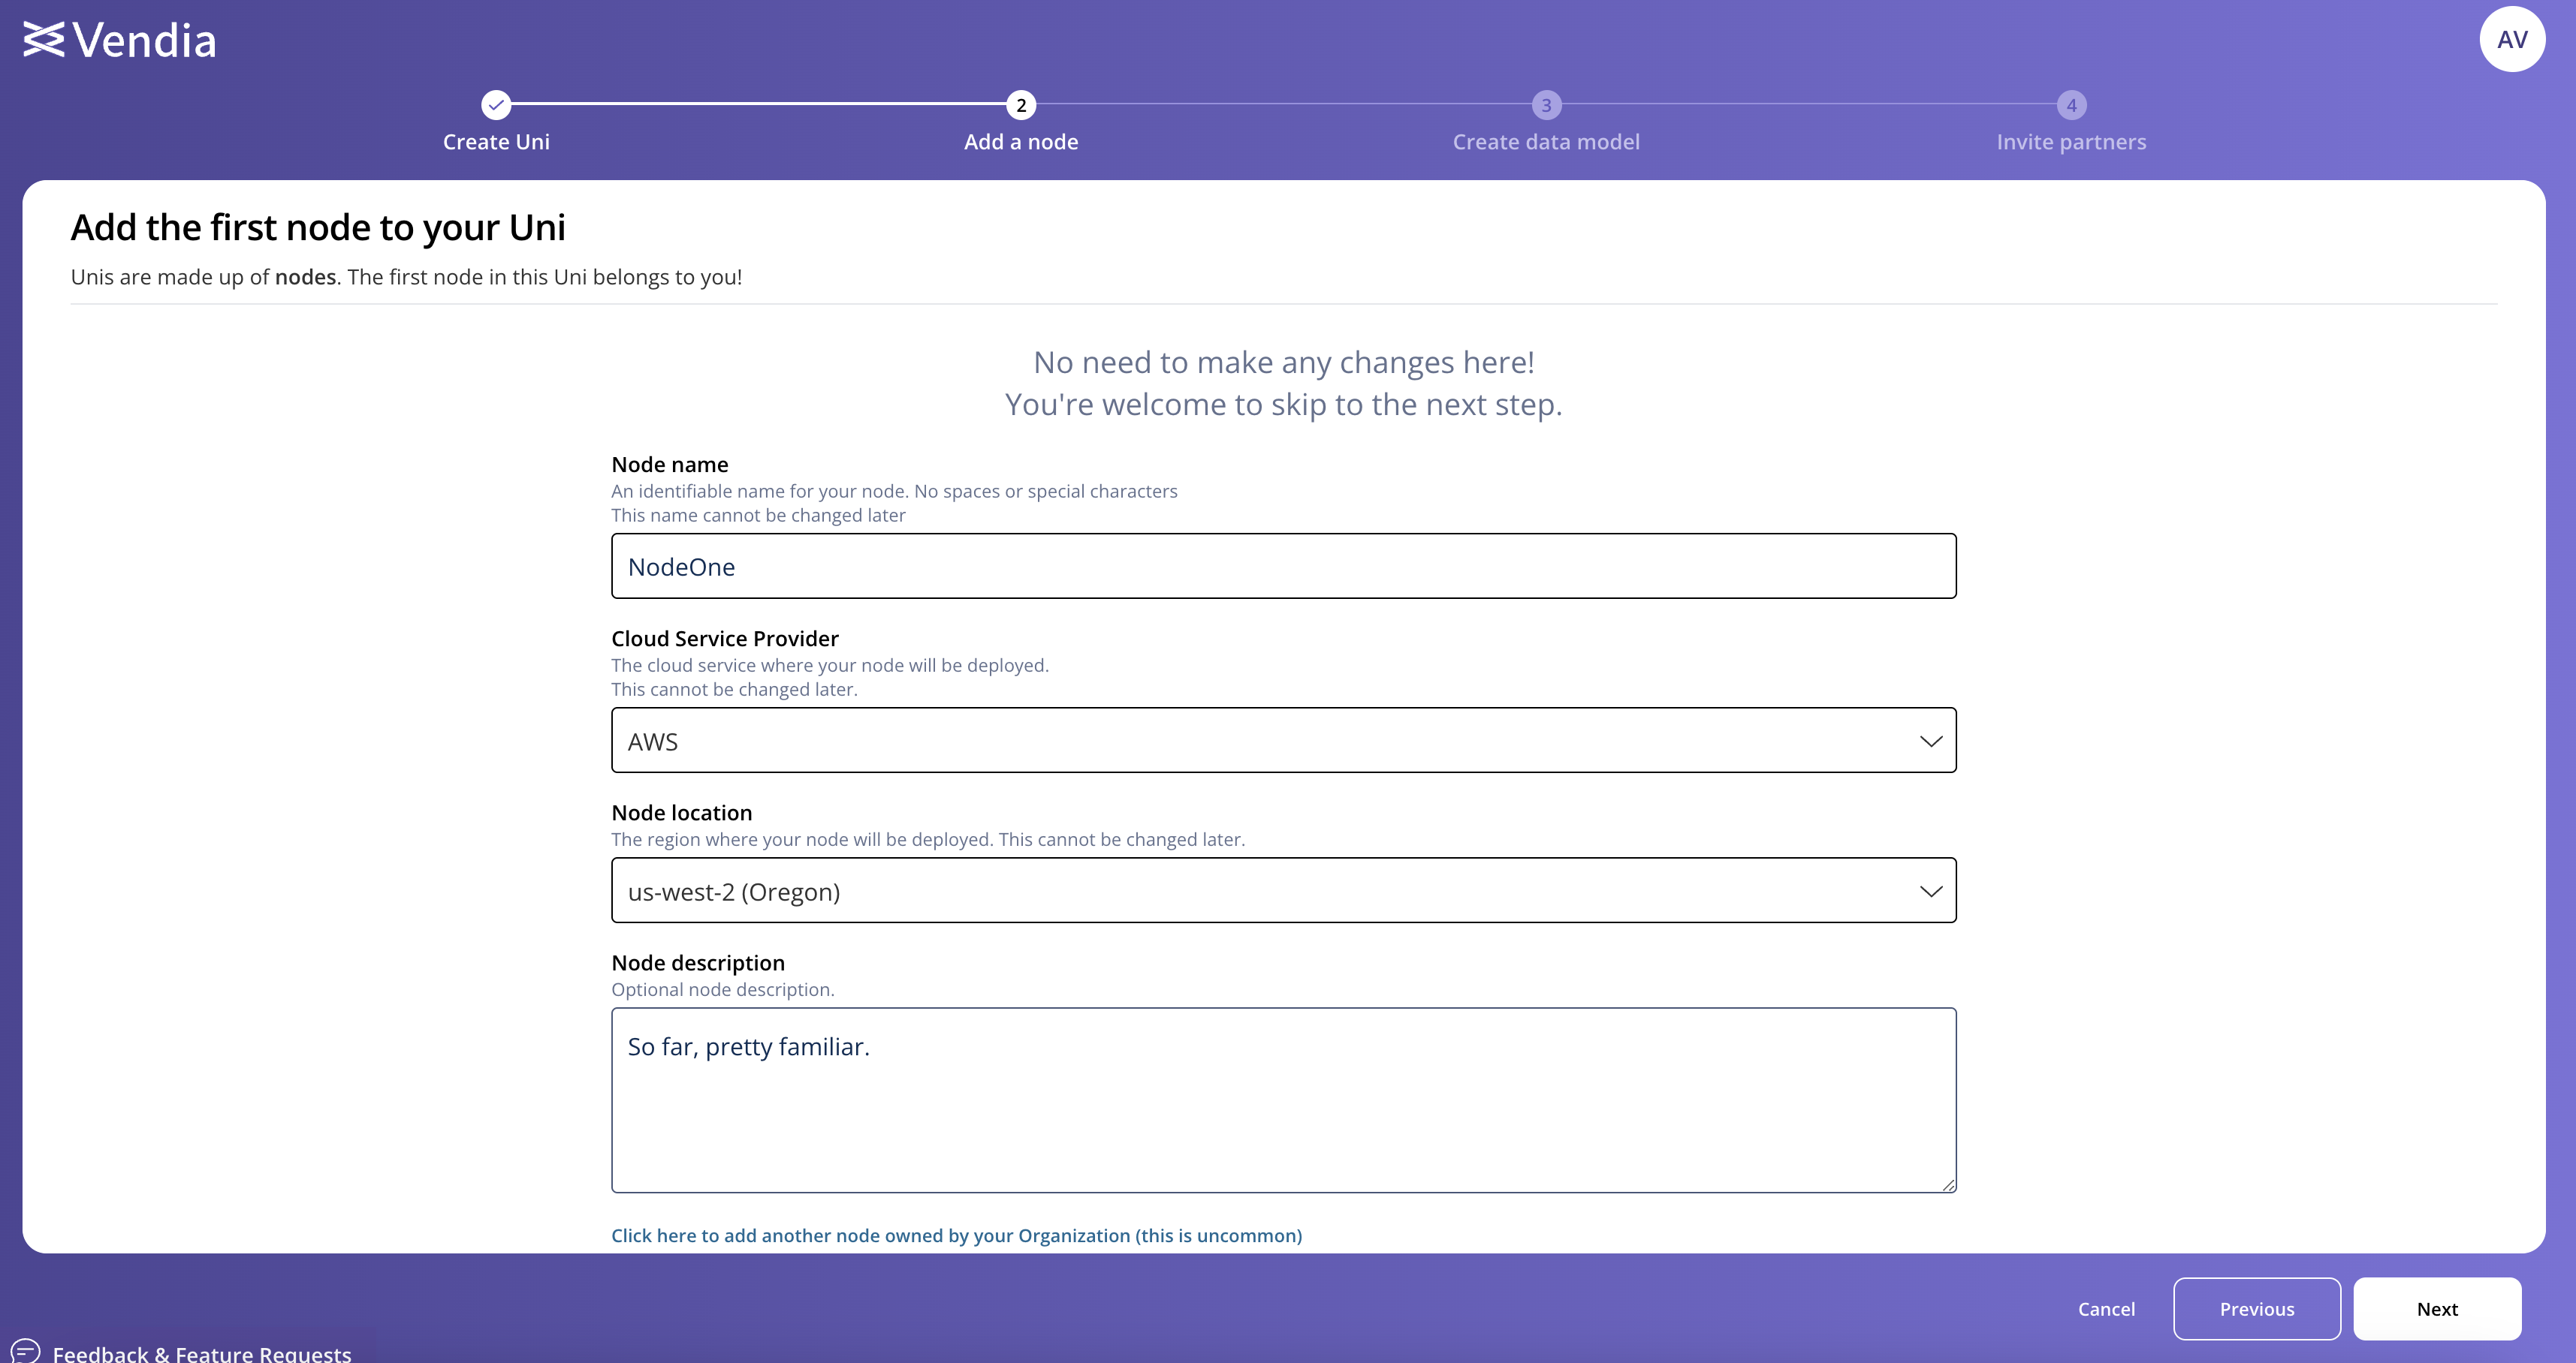
Task: Click the completed Create Uni checkmark icon
Action: [494, 106]
